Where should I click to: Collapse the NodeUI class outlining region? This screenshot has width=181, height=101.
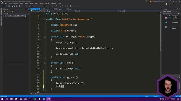(x=45, y=19)
